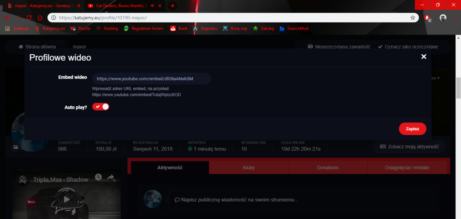
Task: Select the Kluby tab
Action: pyautogui.click(x=249, y=167)
